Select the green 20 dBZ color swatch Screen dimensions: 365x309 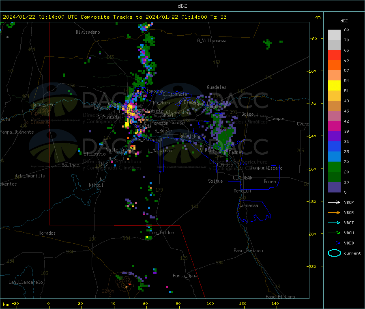click(x=334, y=166)
